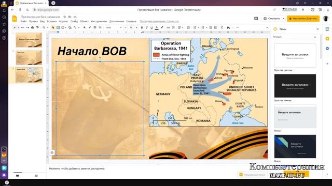The height and width of the screenshot is (186, 332).
Task: Open the last edit history link
Action: coord(159,21)
